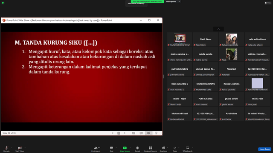The height and width of the screenshot is (153, 273).
Task: Unmute the microphone in Zoom toolbar
Action: tap(6, 149)
